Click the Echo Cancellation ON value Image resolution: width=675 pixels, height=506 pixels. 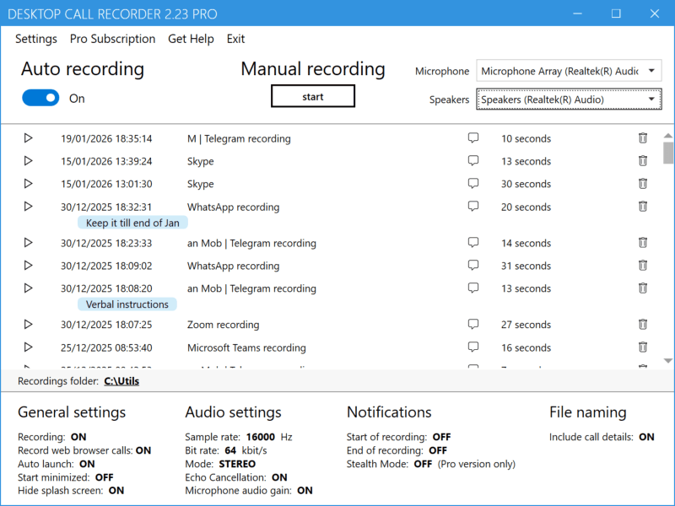tap(279, 477)
